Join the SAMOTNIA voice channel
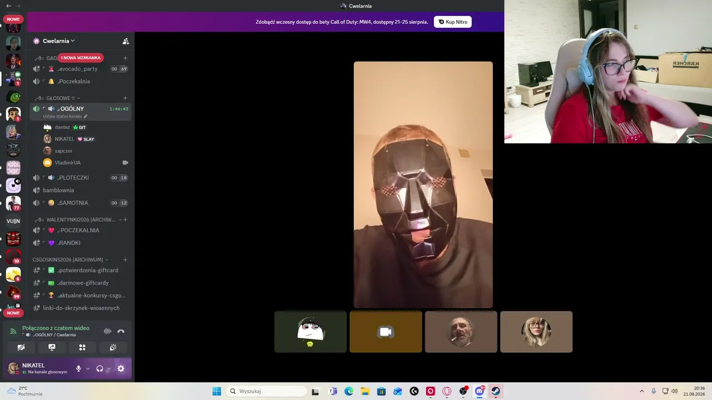Viewport: 712px width, 400px height. pyautogui.click(x=80, y=203)
